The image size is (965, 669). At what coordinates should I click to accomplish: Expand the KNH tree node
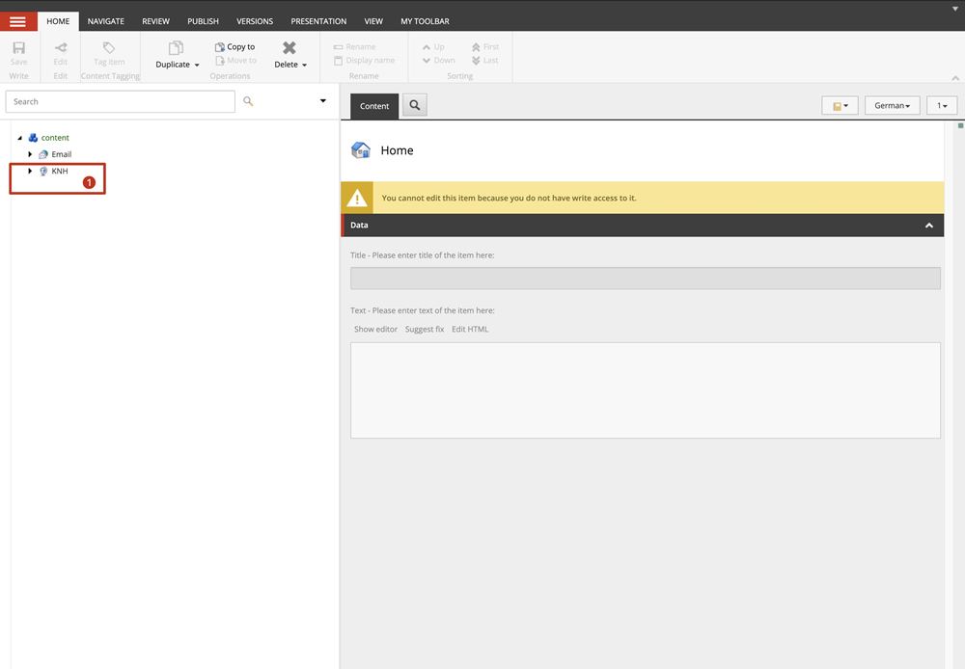(x=30, y=171)
